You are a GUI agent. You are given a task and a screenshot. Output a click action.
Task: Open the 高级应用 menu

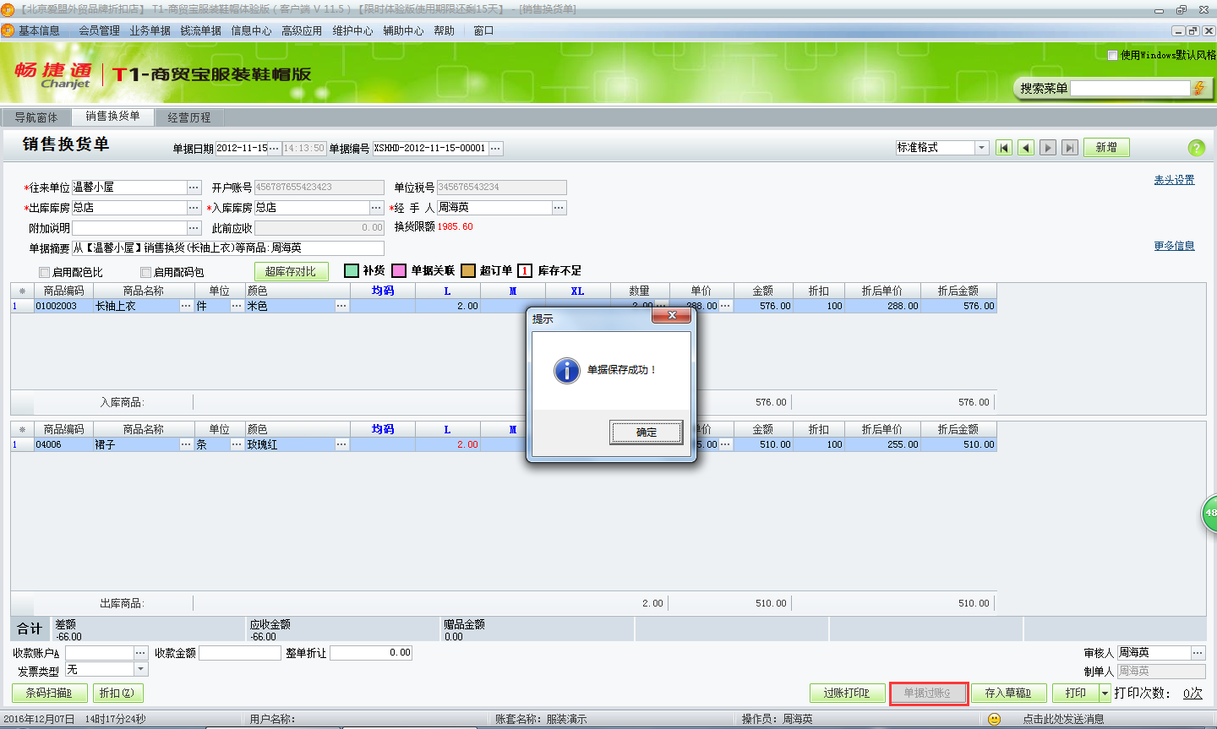click(302, 30)
